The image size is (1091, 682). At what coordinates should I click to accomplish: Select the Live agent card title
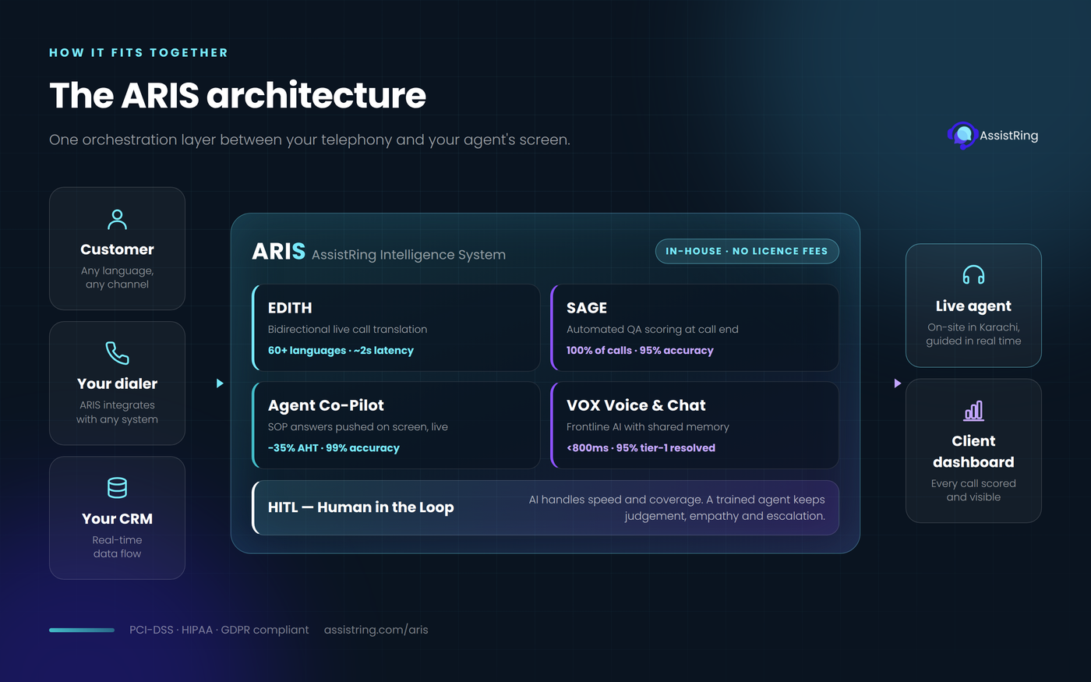tap(973, 306)
